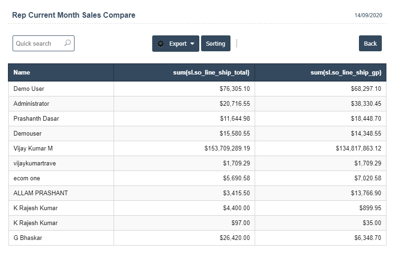
Task: Focus the Quick search input field
Action: pyautogui.click(x=37, y=43)
